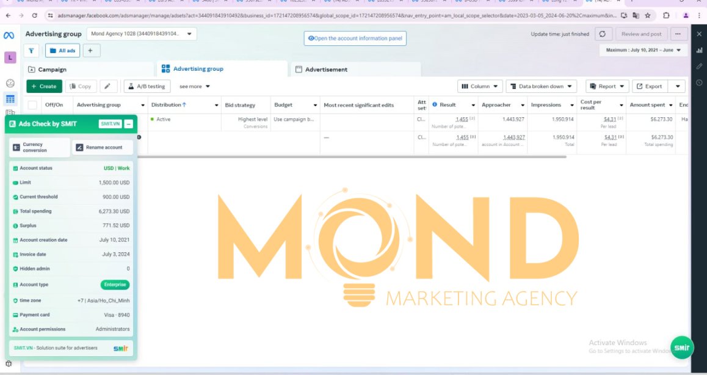This screenshot has height=375, width=707.
Task: Open the Budget column header dropdown
Action: point(315,105)
